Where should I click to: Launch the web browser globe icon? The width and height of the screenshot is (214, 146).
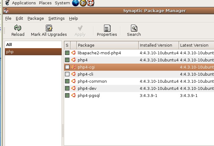[x=76, y=3]
